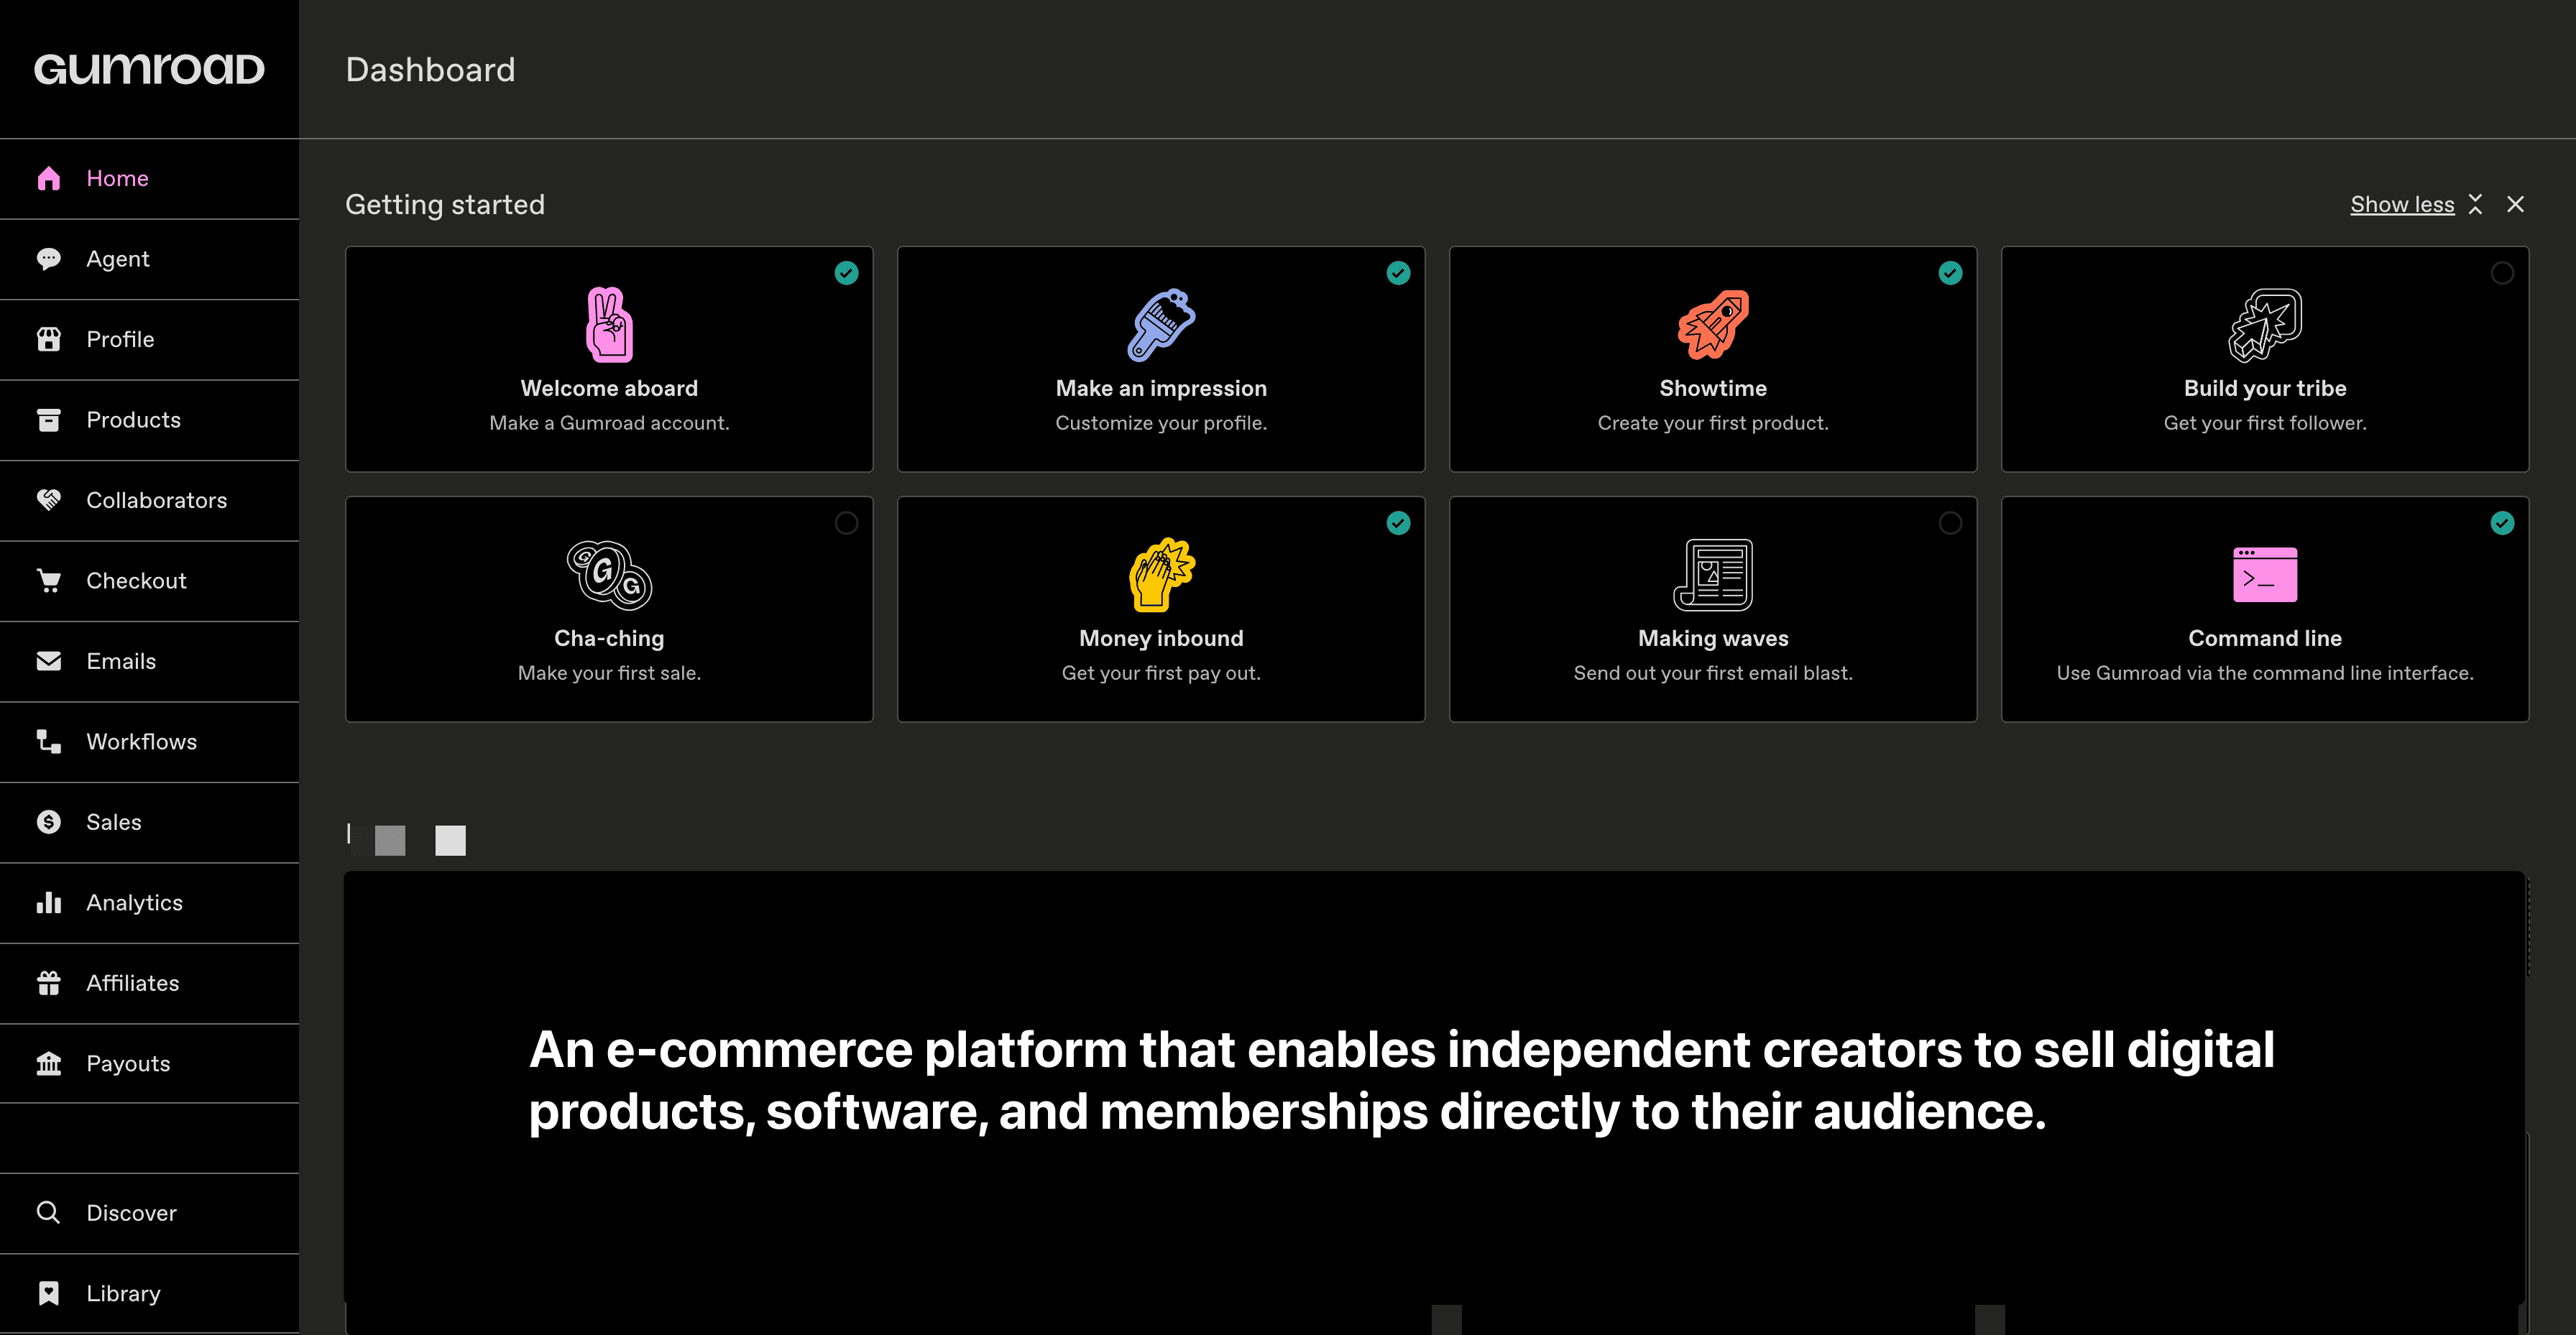The width and height of the screenshot is (2576, 1335).
Task: Open the Command line card title
Action: tap(2265, 638)
